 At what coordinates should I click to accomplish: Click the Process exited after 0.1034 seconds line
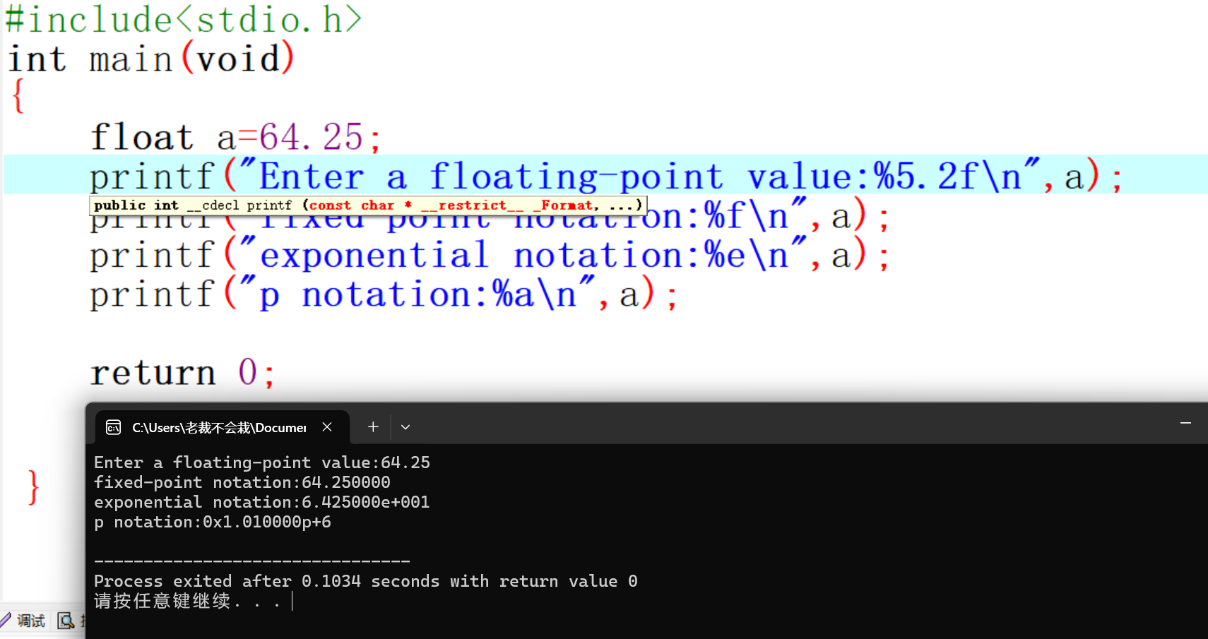(365, 581)
